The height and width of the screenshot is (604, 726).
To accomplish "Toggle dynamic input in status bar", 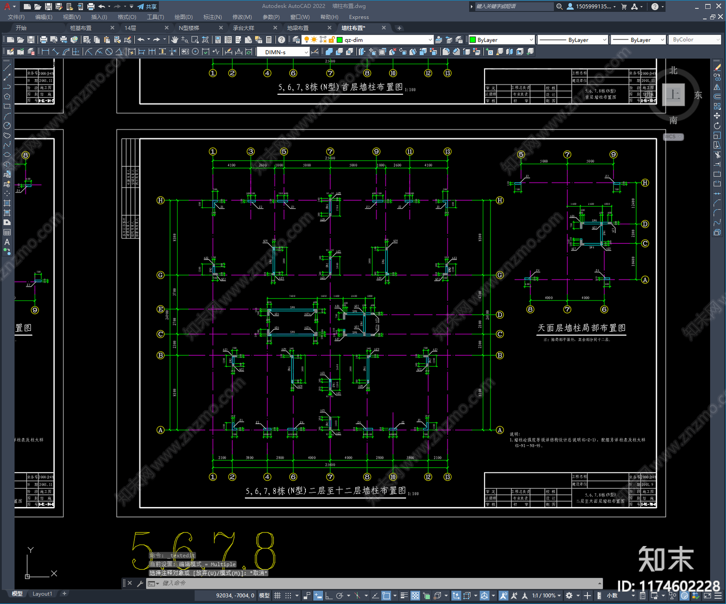I will pos(318,595).
